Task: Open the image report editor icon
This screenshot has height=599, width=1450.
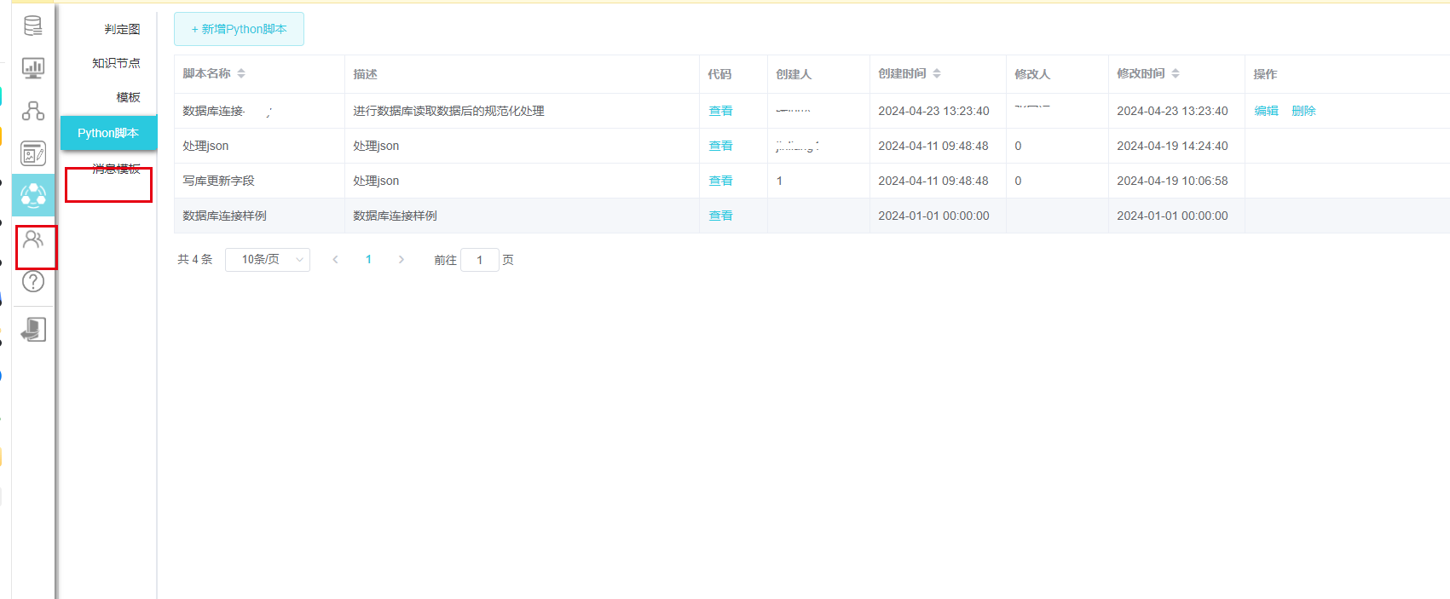Action: [x=33, y=153]
